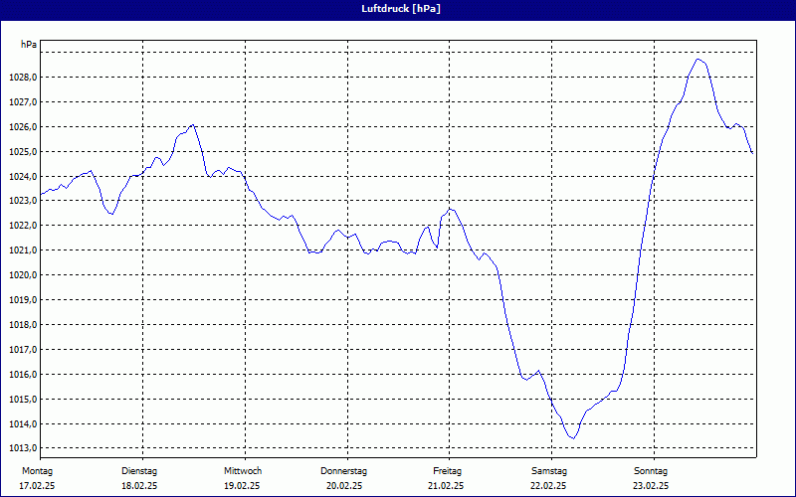796x497 pixels.
Task: Click the pressure curve's lowest point on Samstag
Action: (573, 438)
